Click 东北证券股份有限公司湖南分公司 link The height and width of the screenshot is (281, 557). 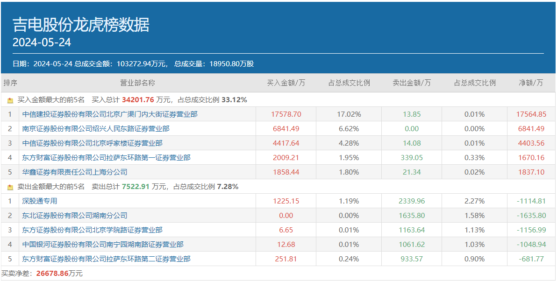[x=75, y=216]
